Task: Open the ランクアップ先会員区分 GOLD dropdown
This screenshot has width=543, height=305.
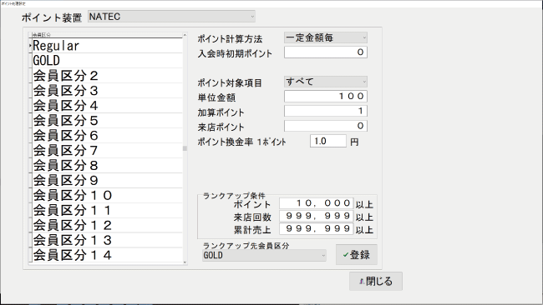Action: [264, 256]
